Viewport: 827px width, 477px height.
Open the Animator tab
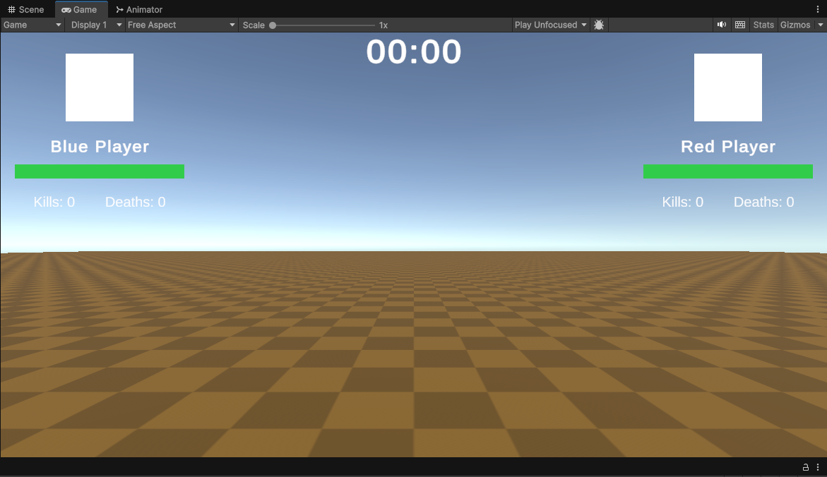[x=139, y=9]
